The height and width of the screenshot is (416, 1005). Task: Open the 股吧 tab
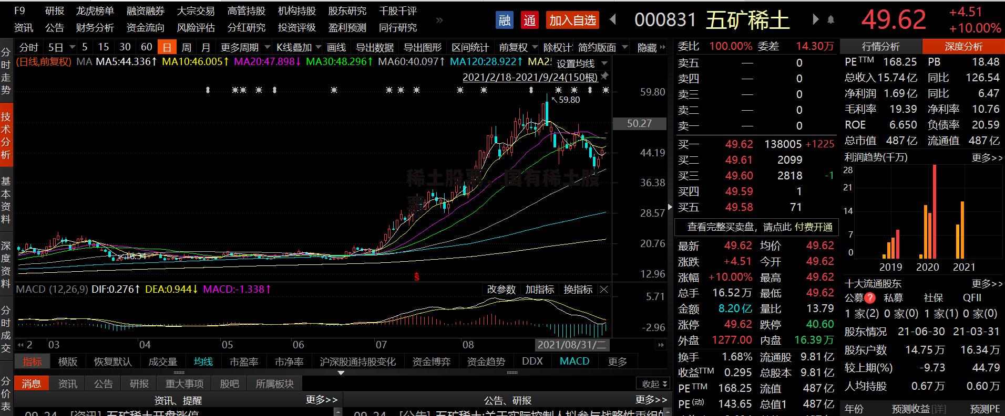pos(229,384)
